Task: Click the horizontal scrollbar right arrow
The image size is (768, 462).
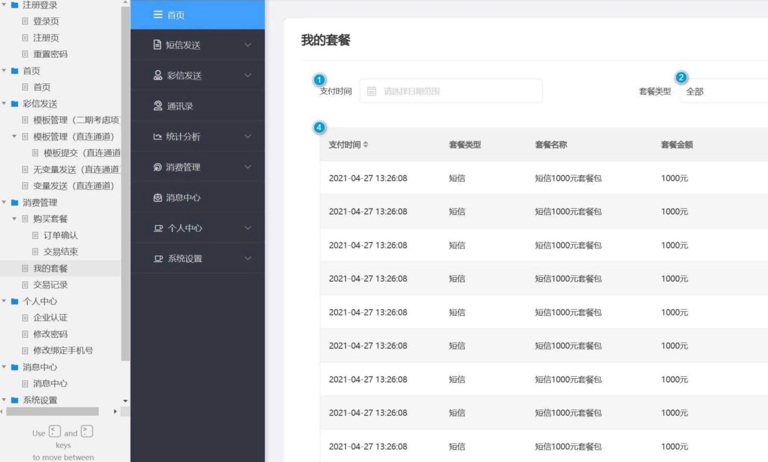Action: 115,412
